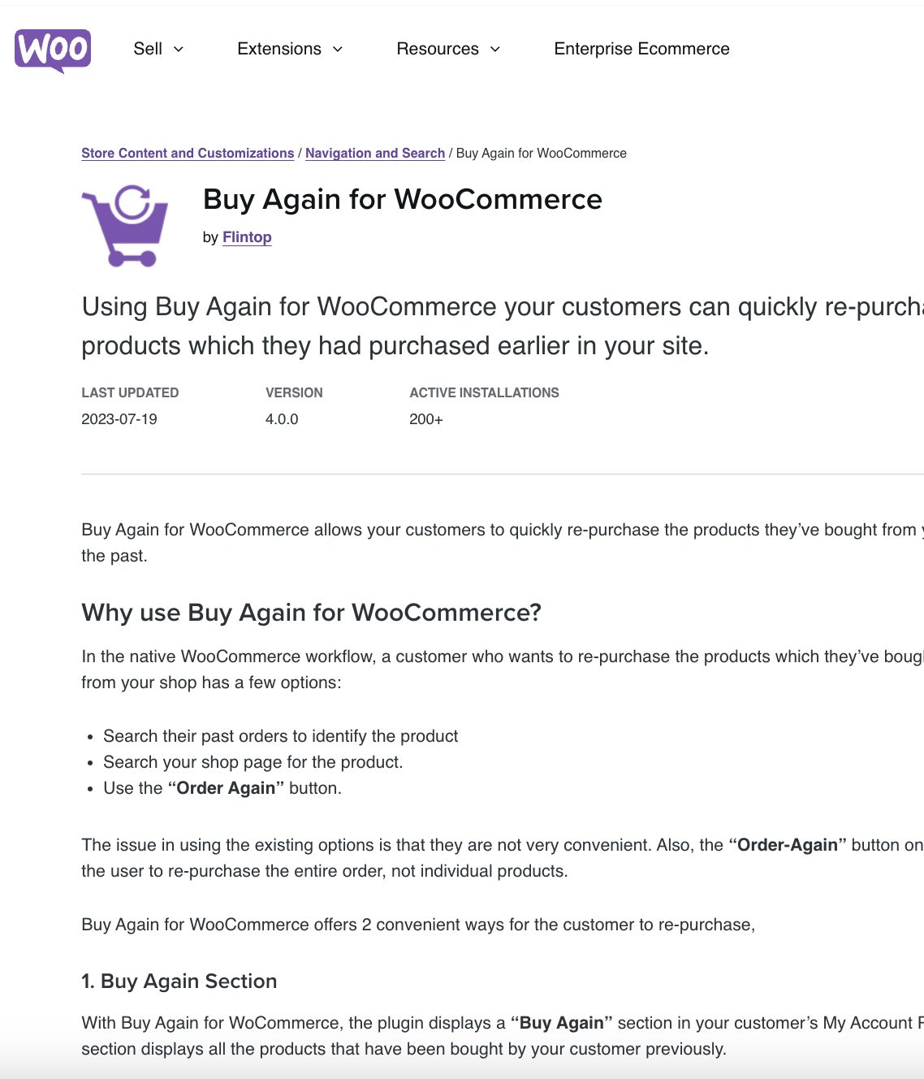Click the 1. Buy Again Section heading
The width and height of the screenshot is (924, 1079).
(179, 981)
